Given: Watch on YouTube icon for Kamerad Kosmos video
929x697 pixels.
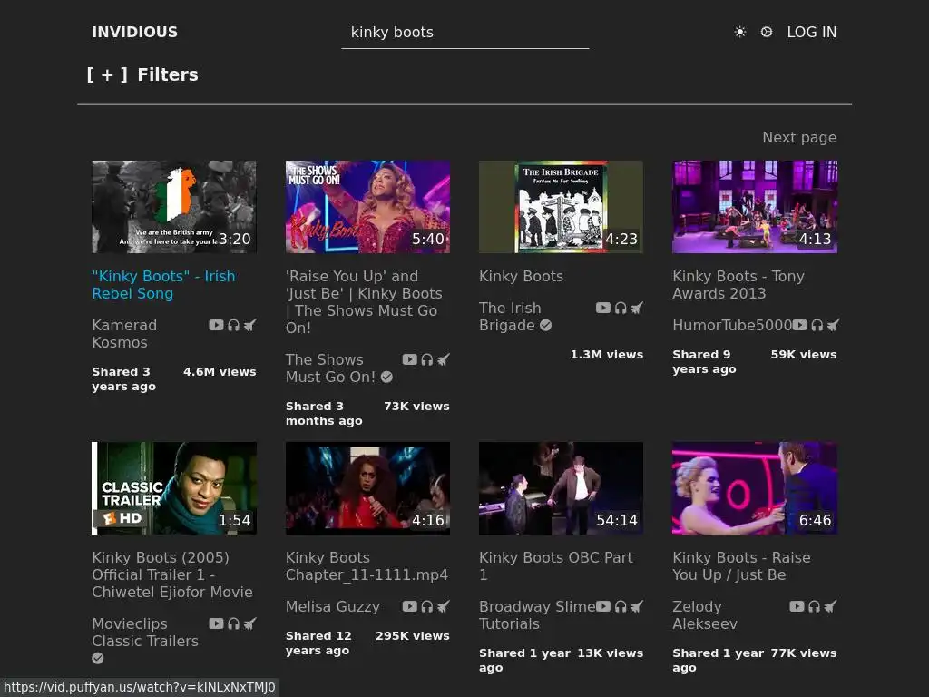Looking at the screenshot, I should [x=216, y=325].
